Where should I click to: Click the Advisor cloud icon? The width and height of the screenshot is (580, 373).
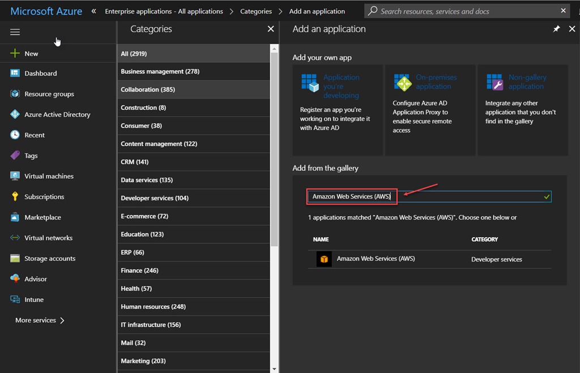point(15,278)
